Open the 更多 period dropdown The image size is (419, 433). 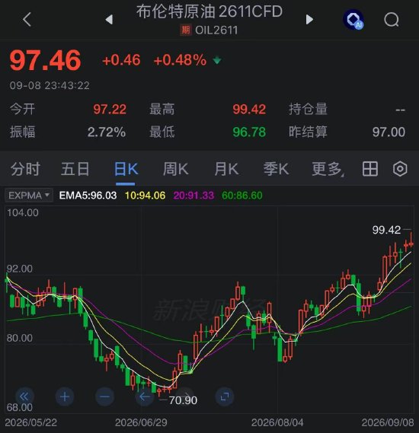coord(328,169)
